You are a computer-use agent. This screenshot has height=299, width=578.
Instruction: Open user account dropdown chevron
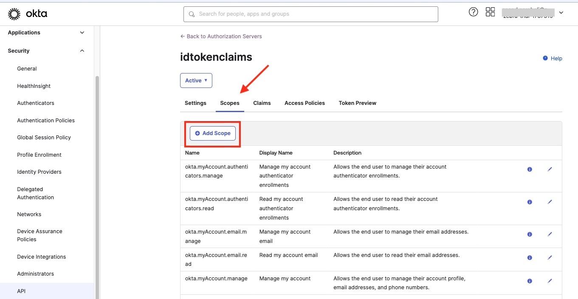(561, 13)
